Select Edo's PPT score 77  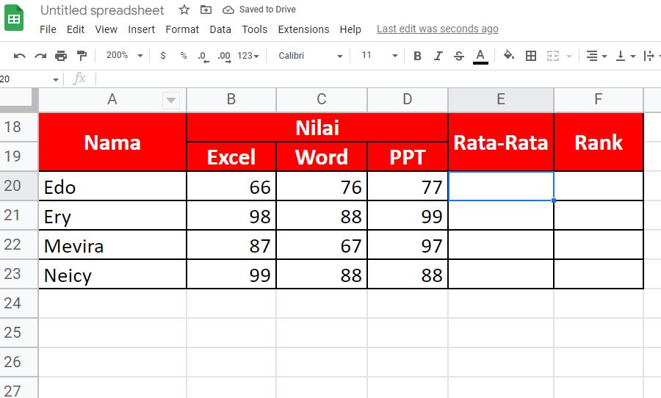pos(407,186)
